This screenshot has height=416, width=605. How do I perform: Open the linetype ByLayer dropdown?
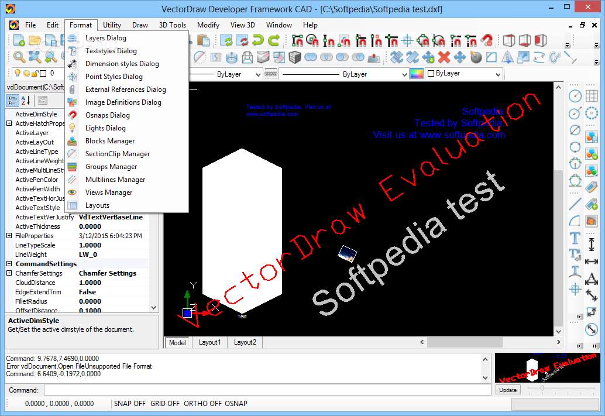(x=258, y=74)
